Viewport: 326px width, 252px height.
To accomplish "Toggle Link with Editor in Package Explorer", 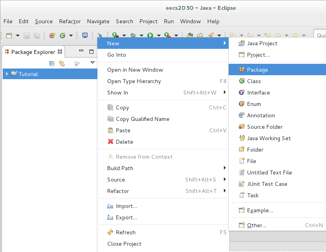I will pos(62,63).
